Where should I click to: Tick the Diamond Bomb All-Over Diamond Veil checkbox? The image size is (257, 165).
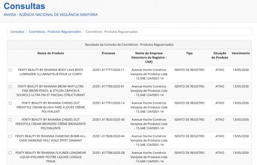(x=10, y=136)
